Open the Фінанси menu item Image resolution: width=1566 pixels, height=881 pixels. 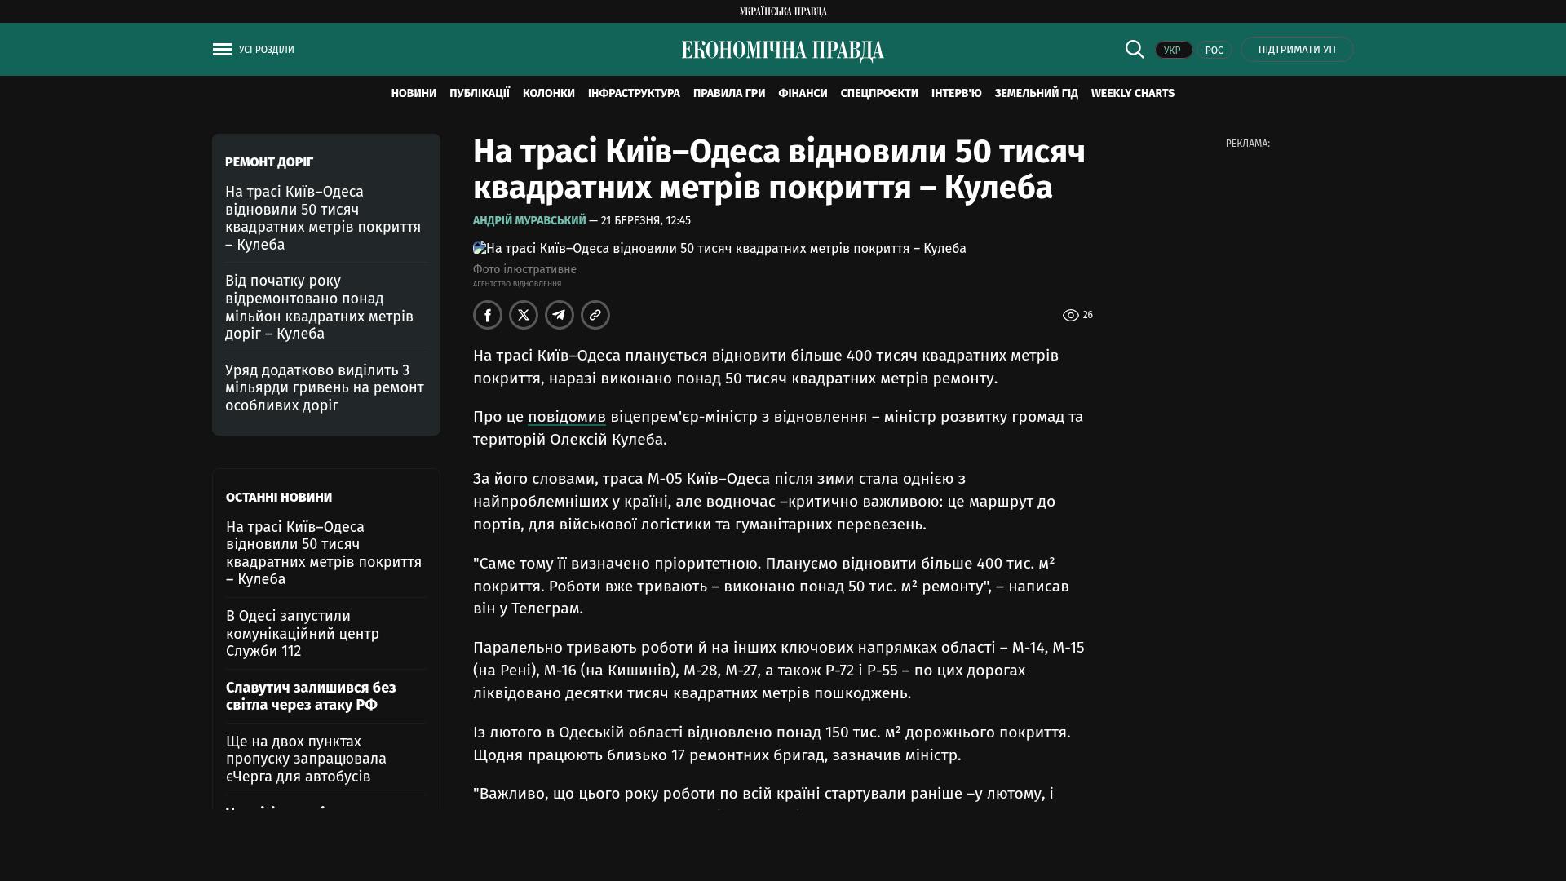pos(803,94)
